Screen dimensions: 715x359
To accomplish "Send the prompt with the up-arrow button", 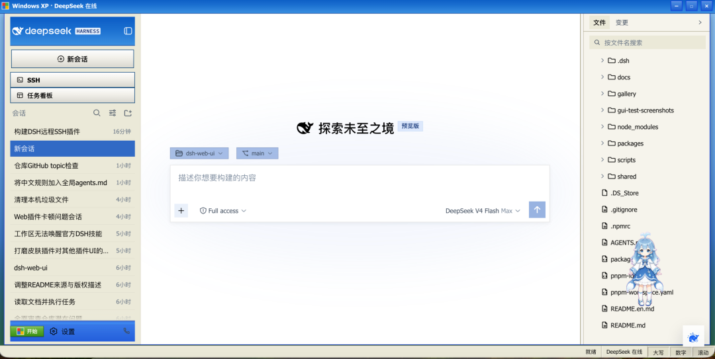I will pyautogui.click(x=537, y=210).
